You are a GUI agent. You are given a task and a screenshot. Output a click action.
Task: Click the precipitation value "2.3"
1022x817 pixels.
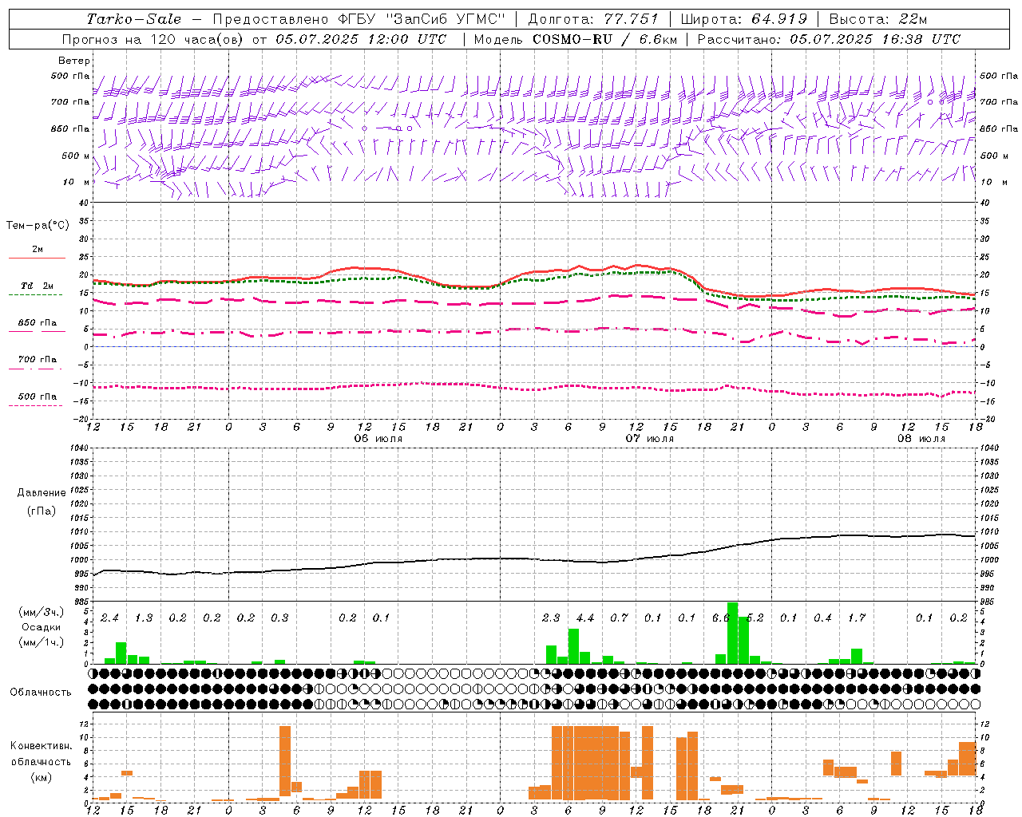(551, 618)
